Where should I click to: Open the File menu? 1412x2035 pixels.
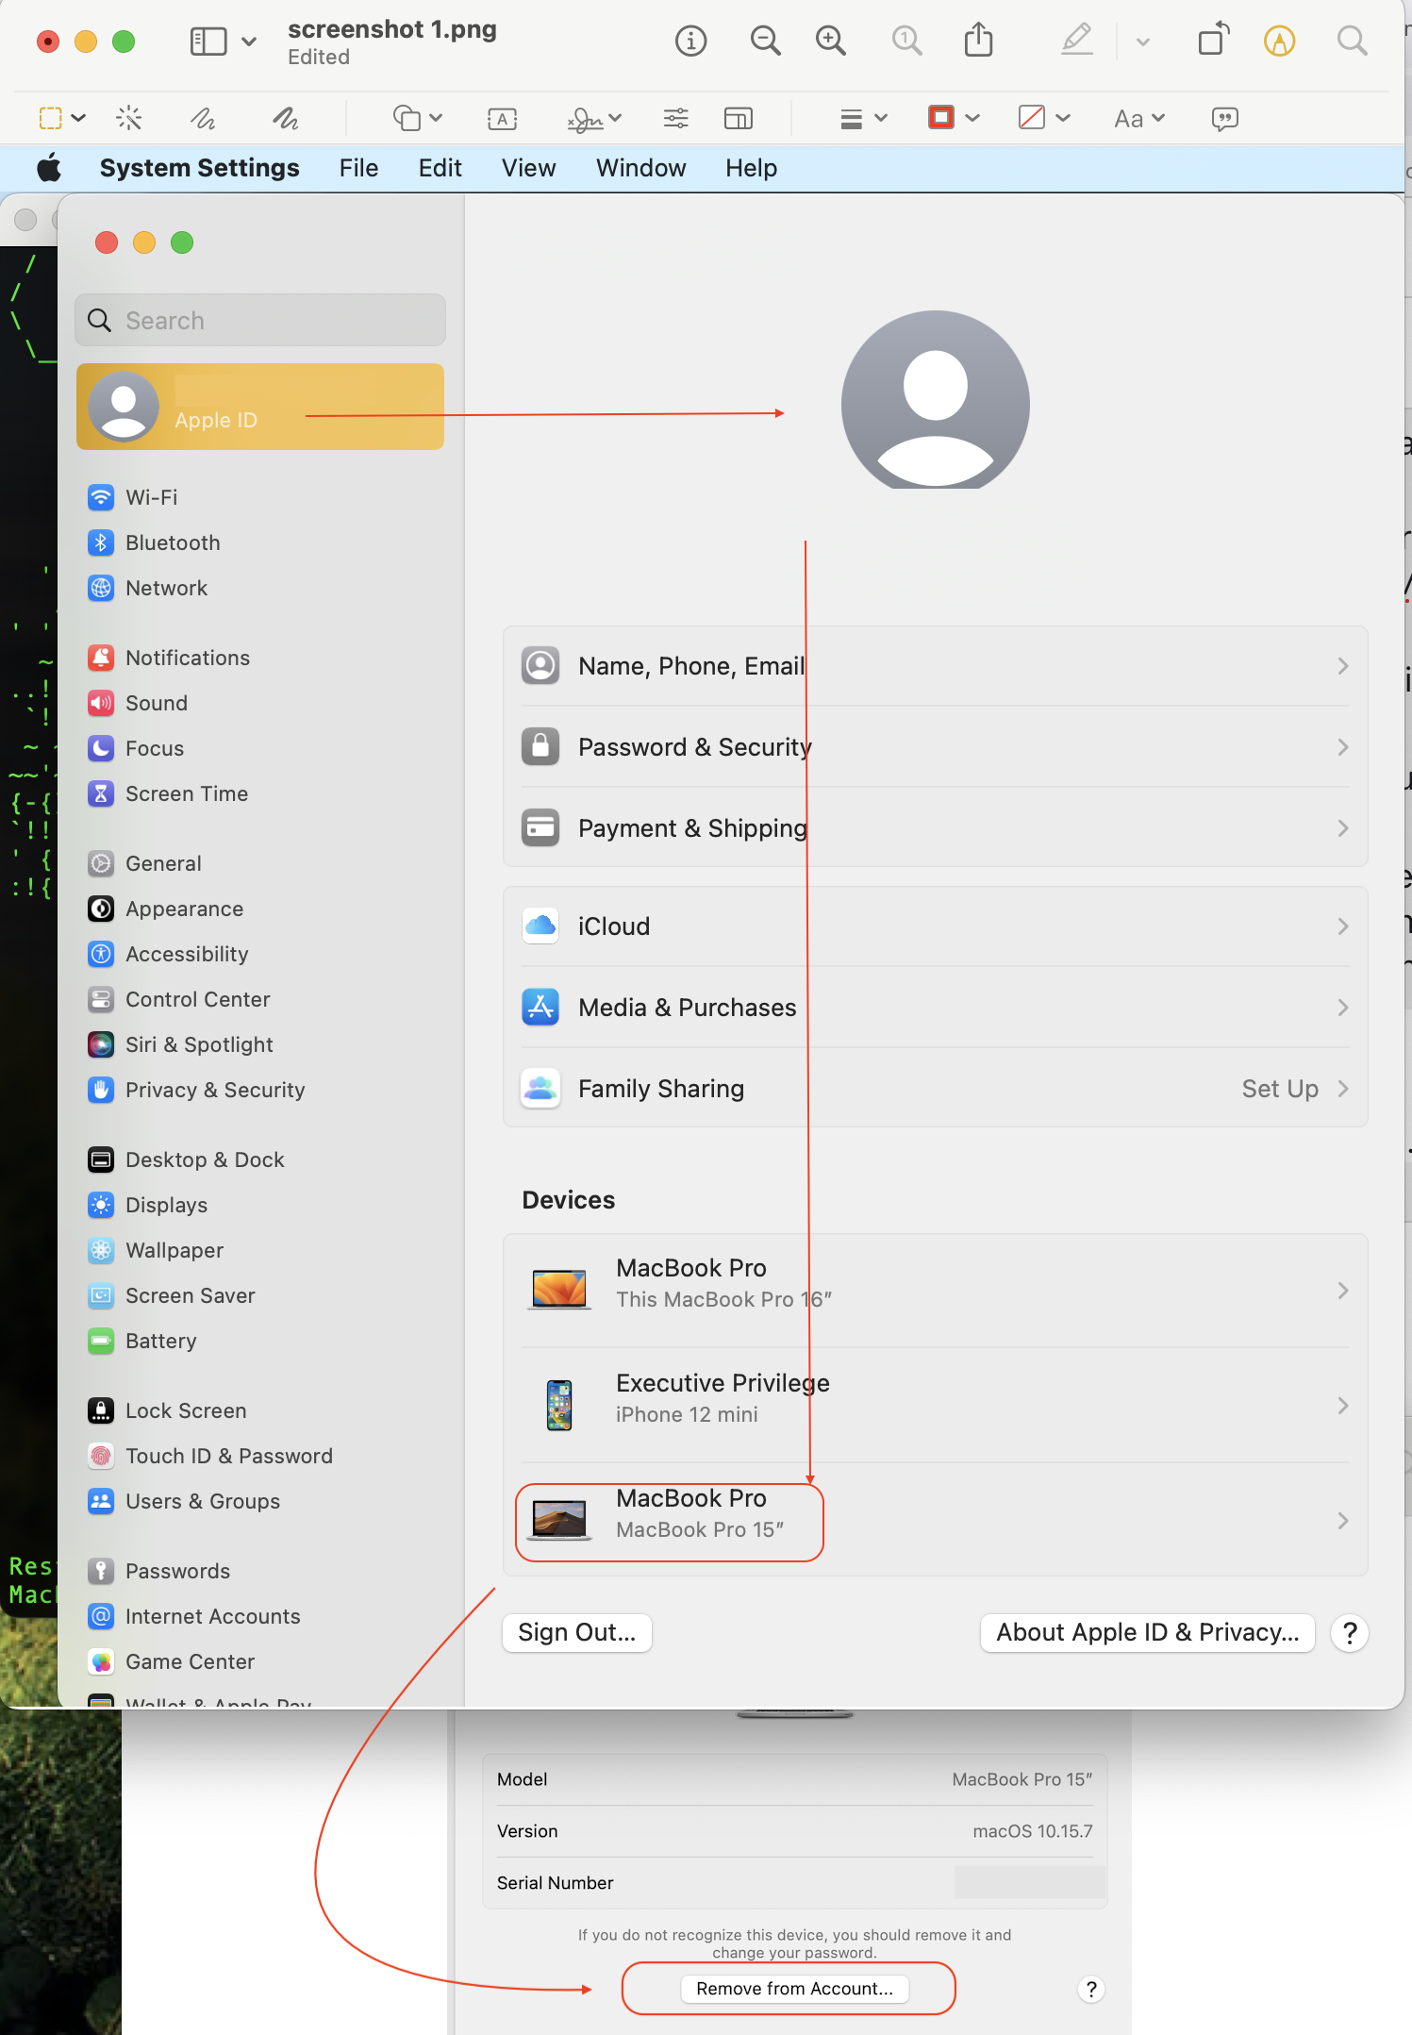pyautogui.click(x=358, y=168)
